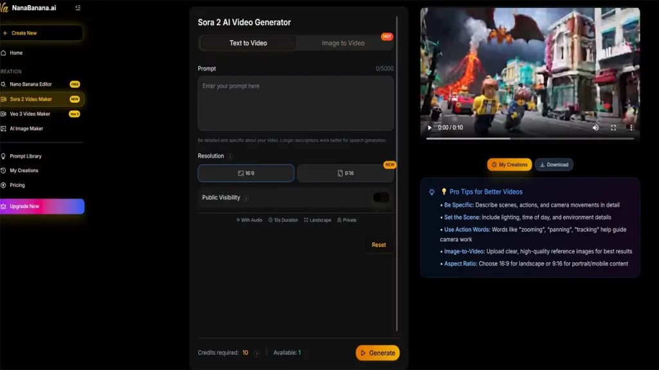659x370 pixels.
Task: Collapse the sidebar using the toggle icon
Action: point(78,8)
